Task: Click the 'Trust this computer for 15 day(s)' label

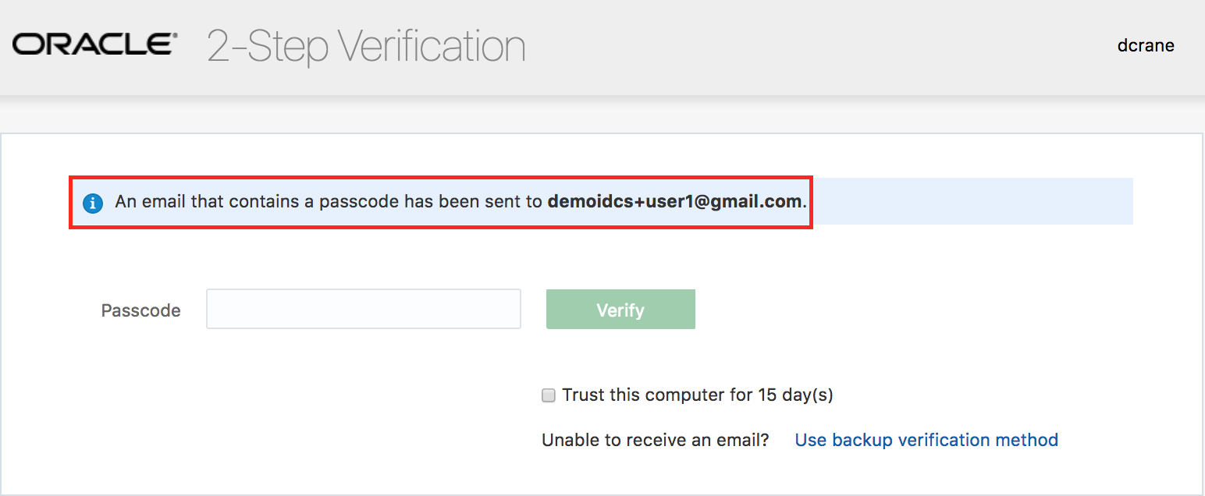Action: tap(698, 395)
